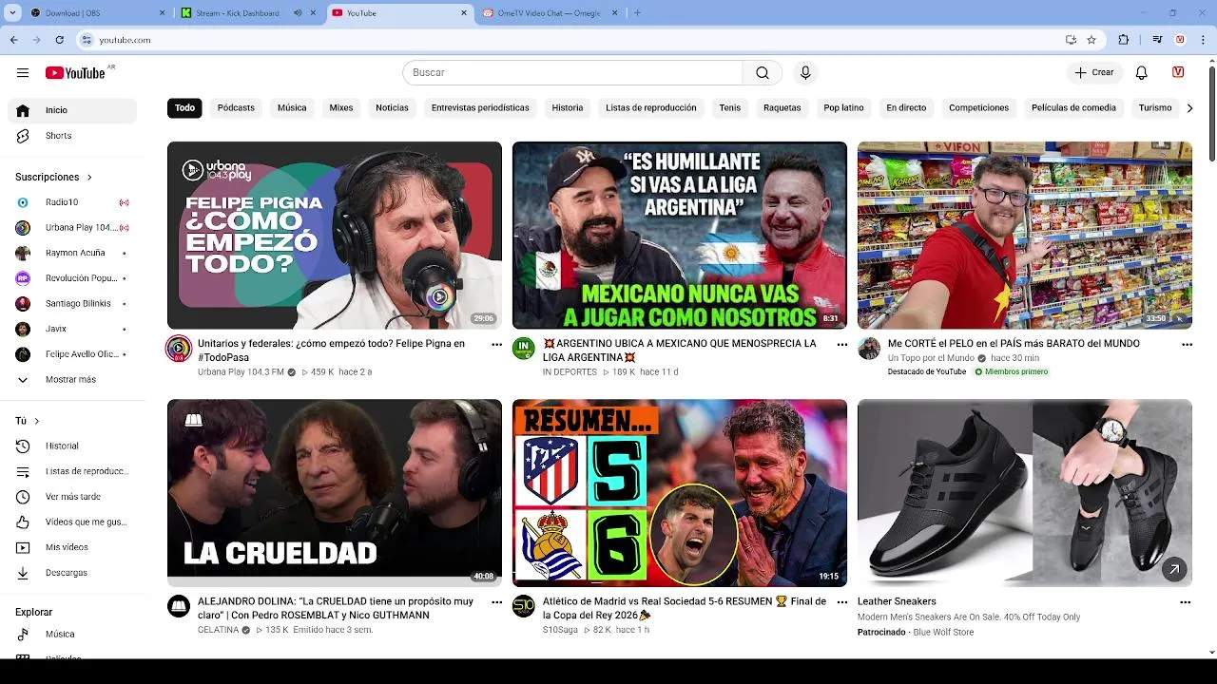This screenshot has width=1217, height=684.
Task: Expand Mostrar más subscriptions list
Action: 72,380
